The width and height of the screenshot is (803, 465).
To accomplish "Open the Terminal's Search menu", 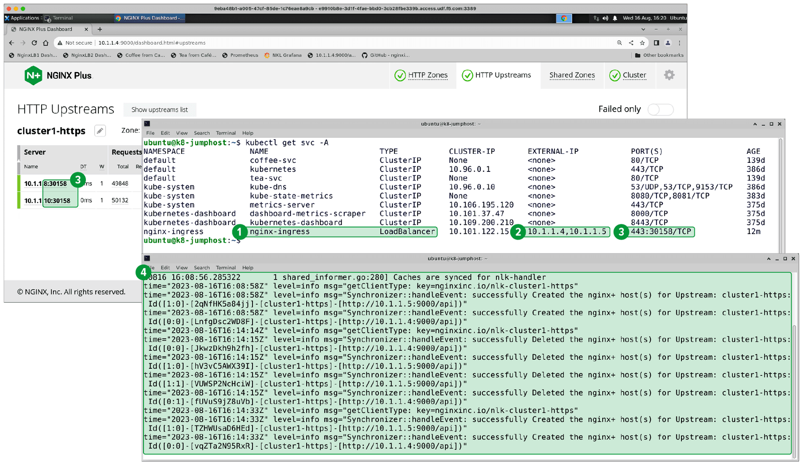I will (x=202, y=133).
